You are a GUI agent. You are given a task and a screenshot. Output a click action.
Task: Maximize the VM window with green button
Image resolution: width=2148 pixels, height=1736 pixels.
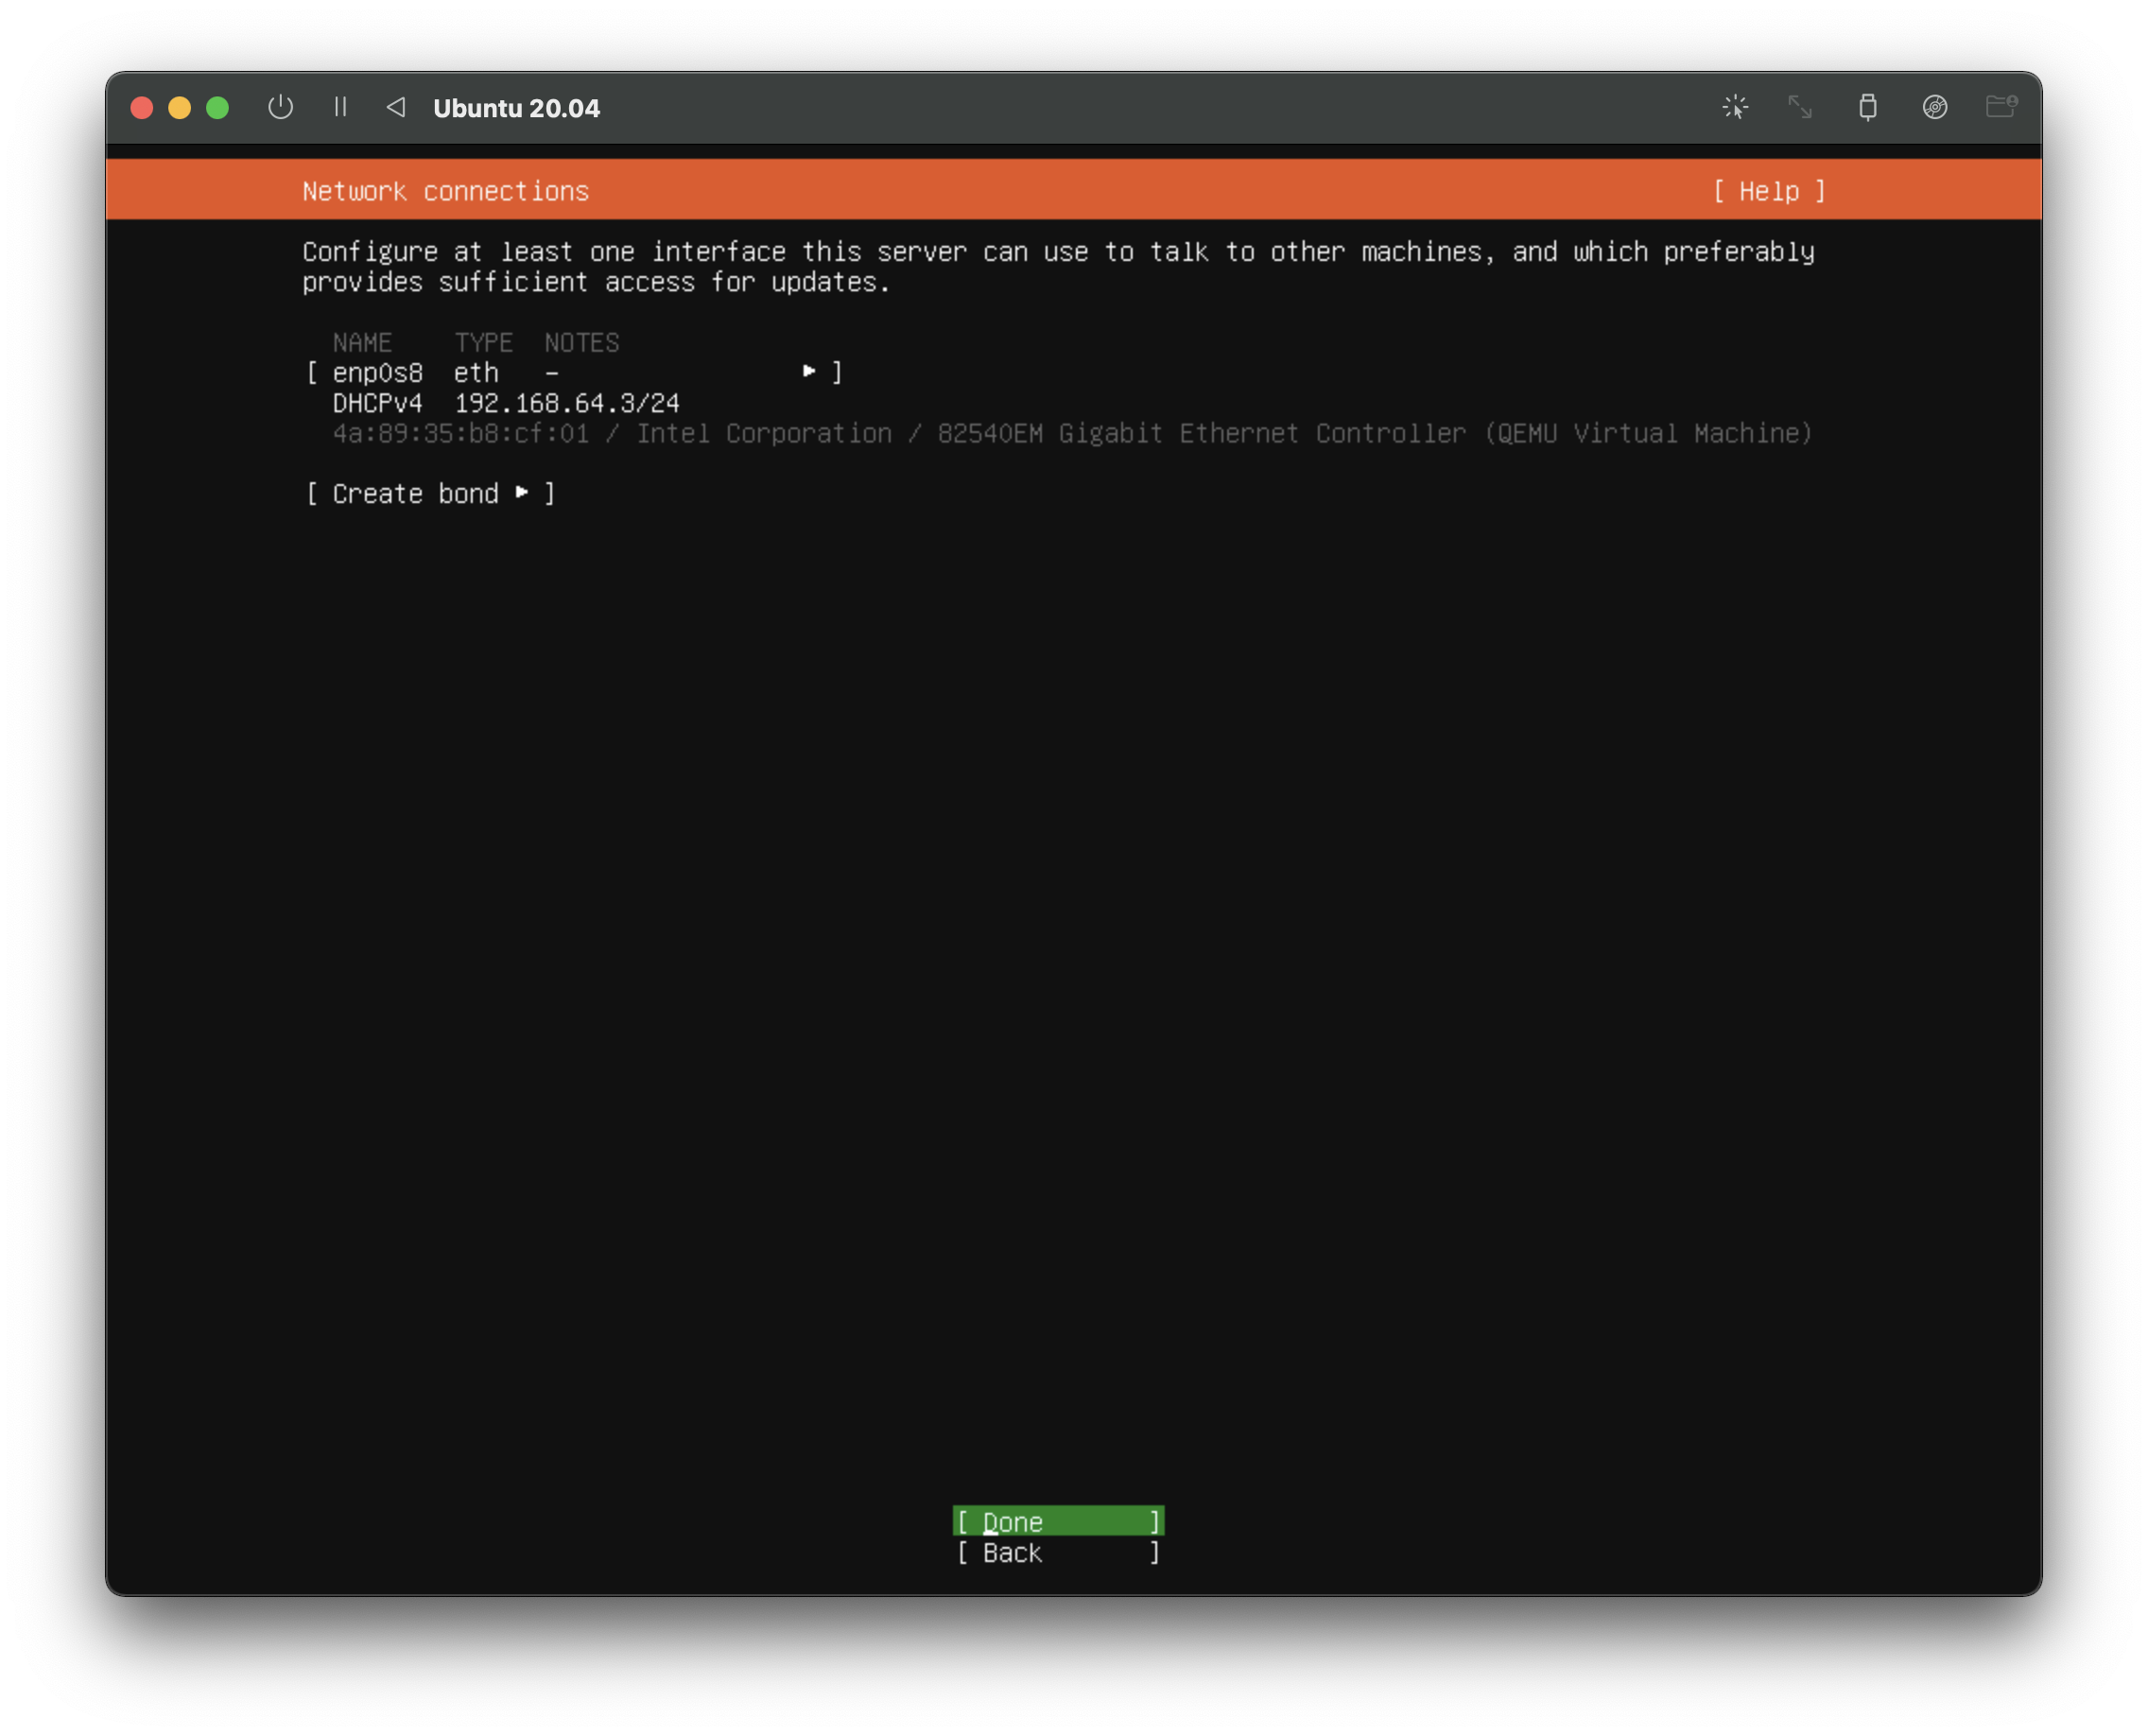(x=217, y=108)
